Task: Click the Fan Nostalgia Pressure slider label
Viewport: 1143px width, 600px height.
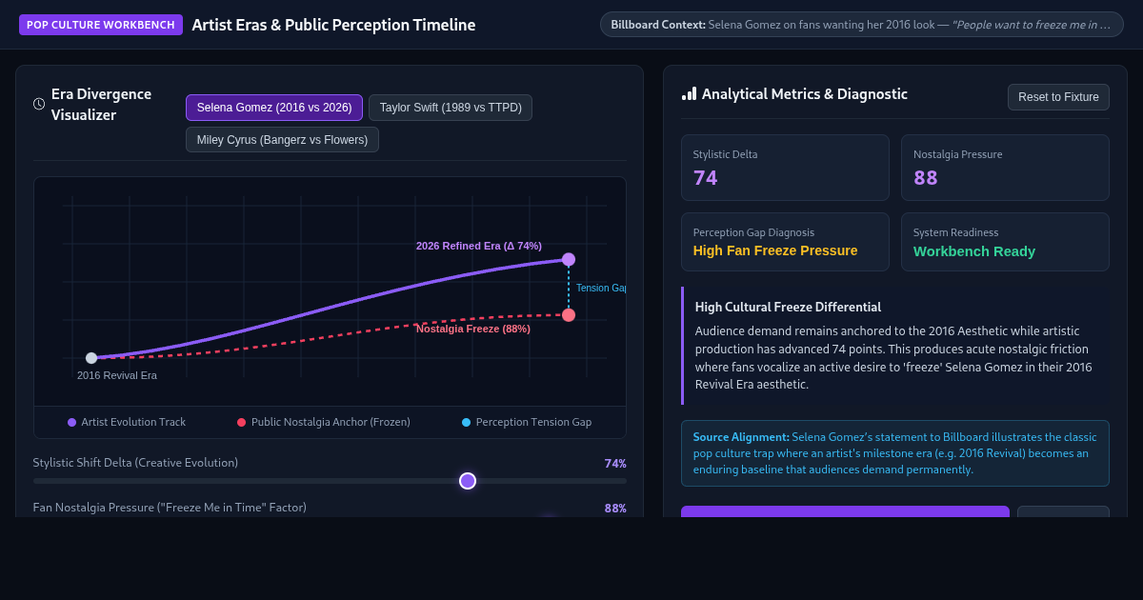Action: (170, 508)
